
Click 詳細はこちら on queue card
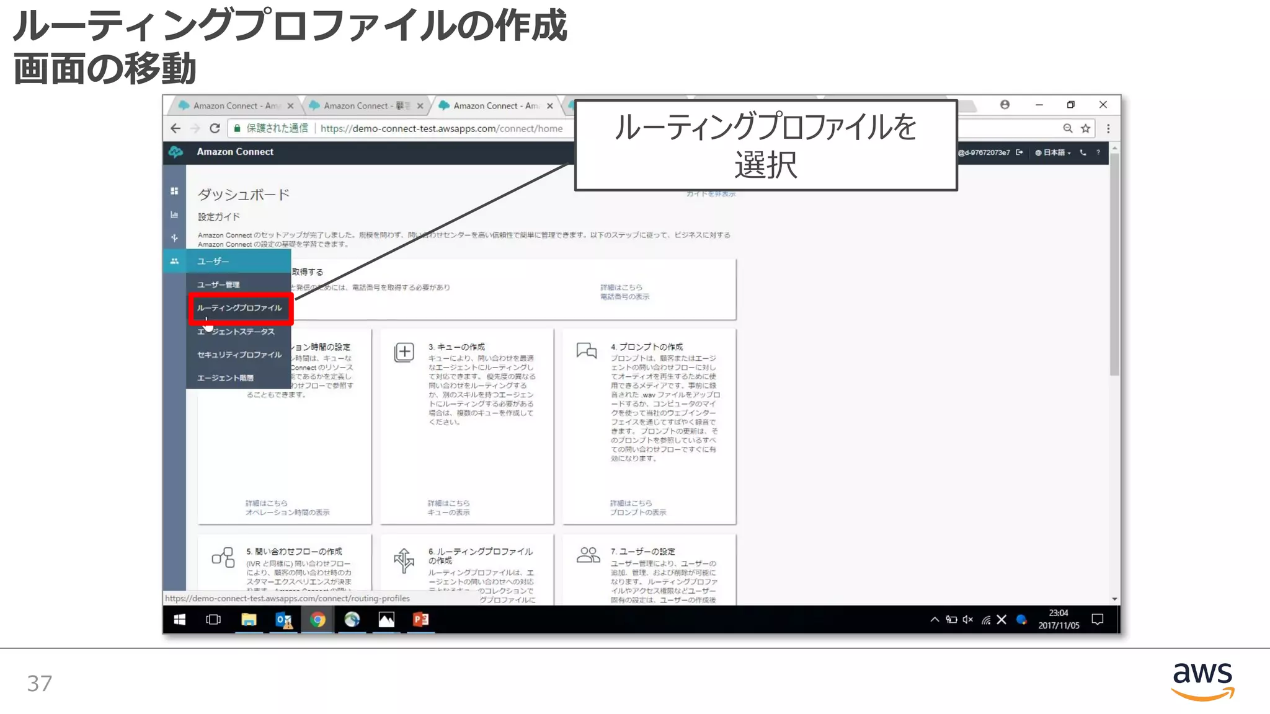(449, 503)
